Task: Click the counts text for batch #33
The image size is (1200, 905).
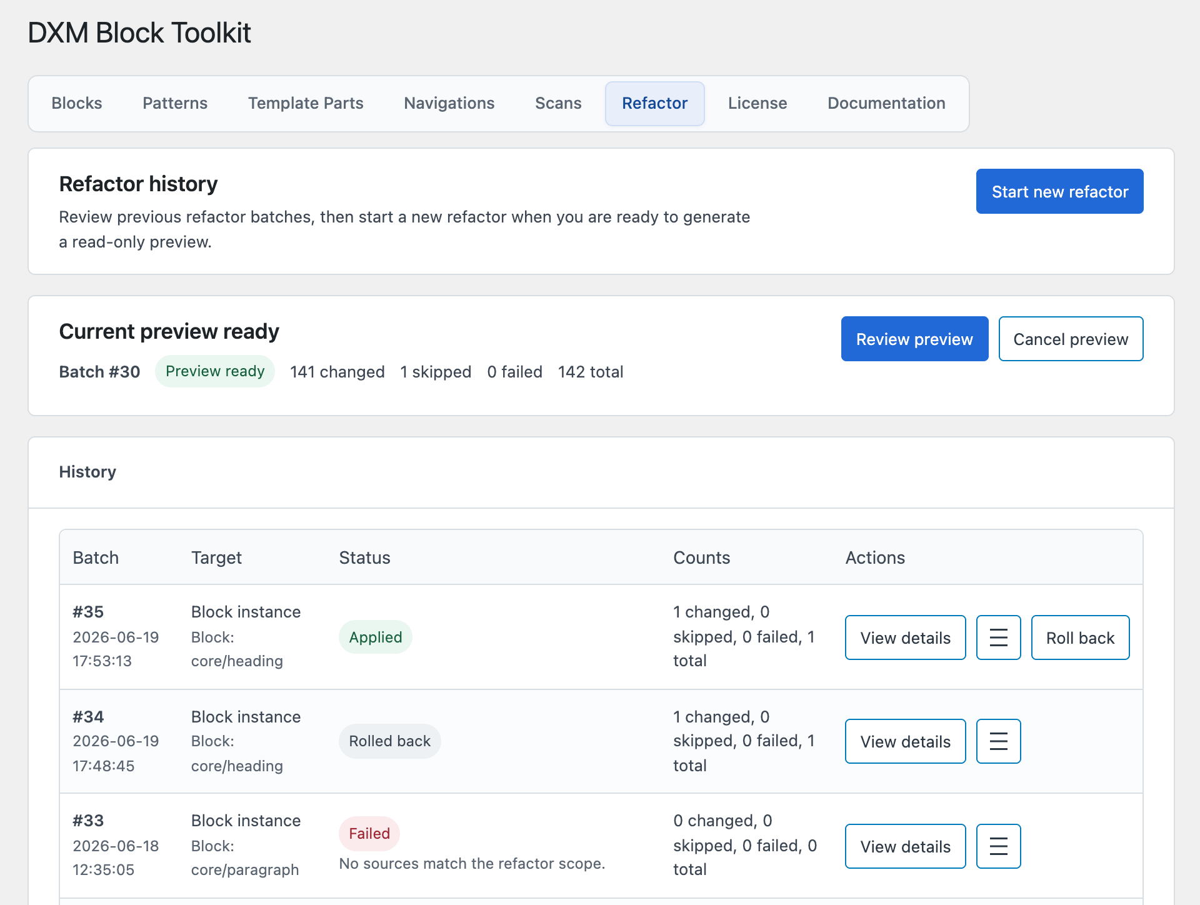Action: point(745,845)
